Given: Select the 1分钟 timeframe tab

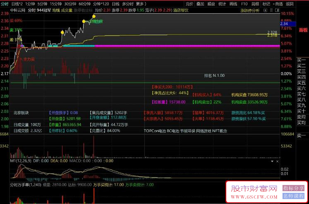Looking at the screenshot, I should point(30,4).
